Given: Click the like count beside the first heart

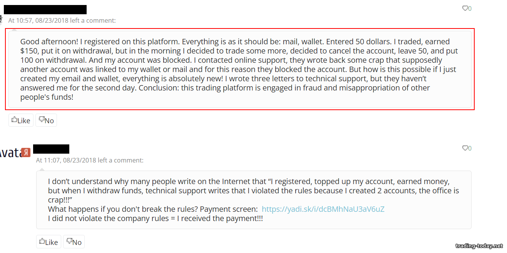Looking at the screenshot, I should click(x=470, y=8).
